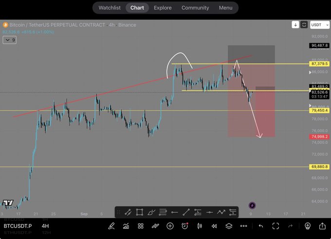
Task: Select the long position tool
Action: point(198,212)
